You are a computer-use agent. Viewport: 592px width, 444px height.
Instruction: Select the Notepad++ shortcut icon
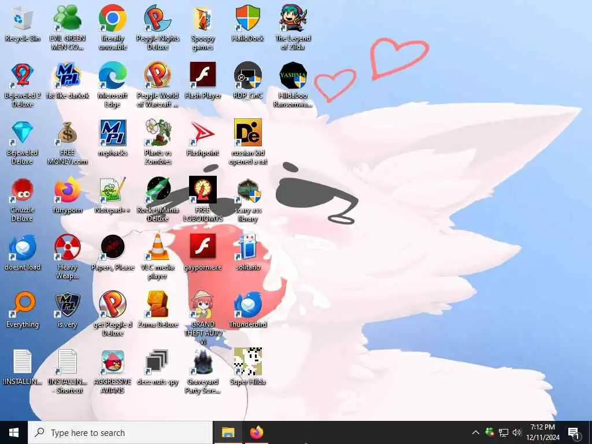tap(113, 190)
